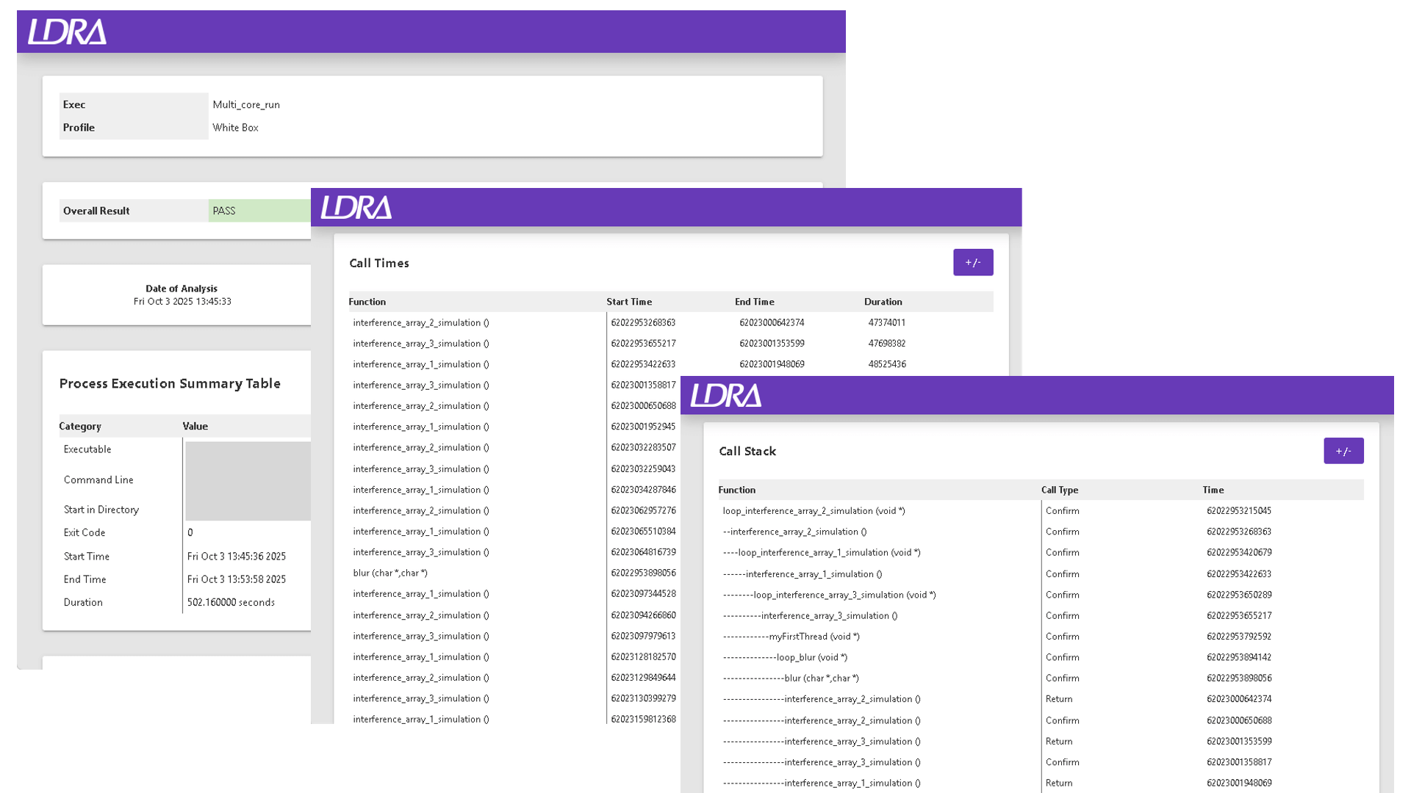
Task: Select the myFirstThread (void *) call stack row
Action: pos(791,637)
